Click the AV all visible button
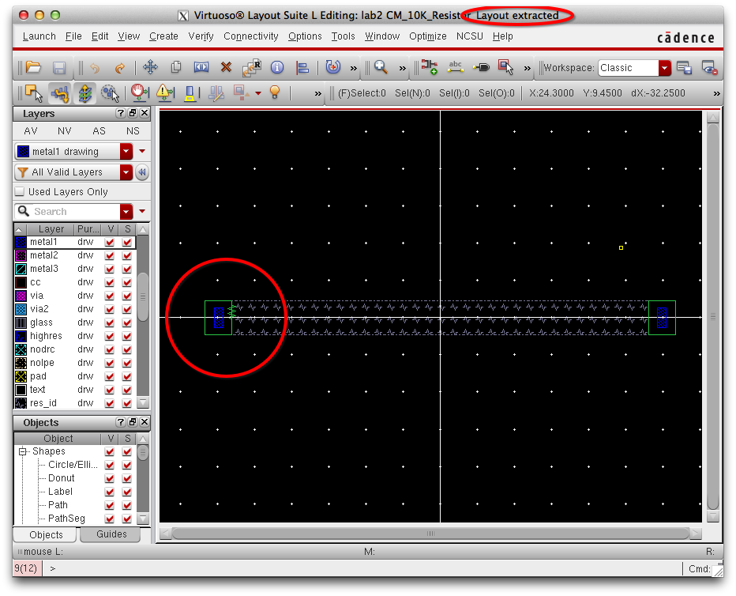This screenshot has width=736, height=596. (31, 131)
